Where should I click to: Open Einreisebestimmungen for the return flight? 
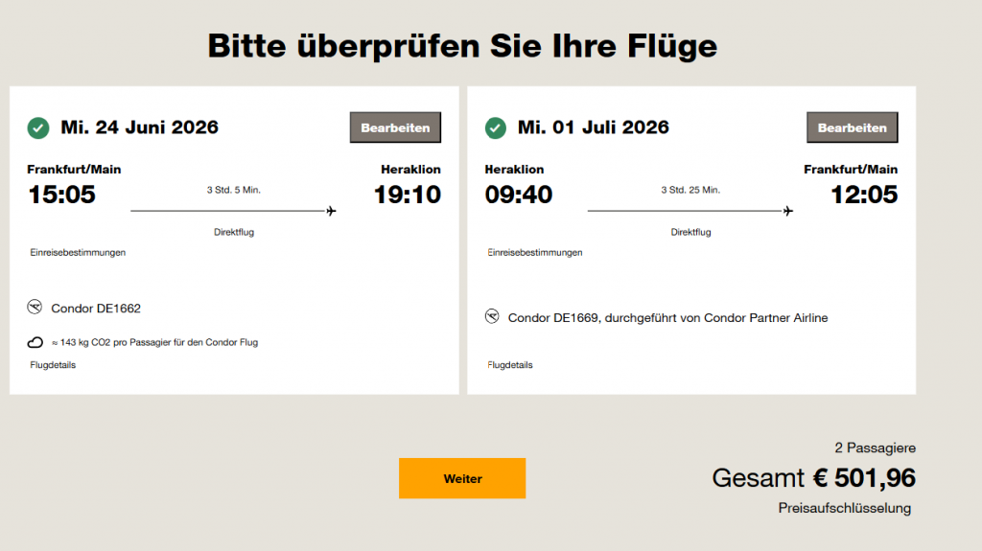535,253
